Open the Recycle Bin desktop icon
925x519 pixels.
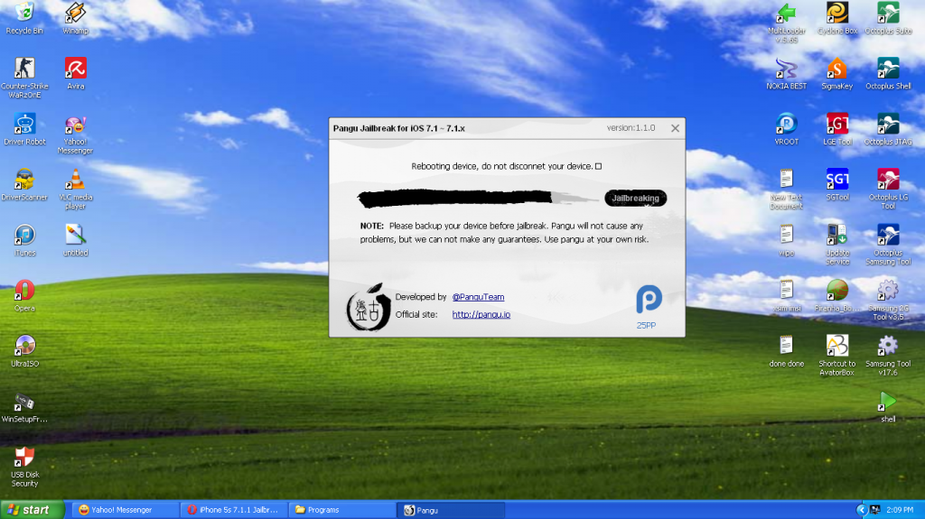click(24, 14)
